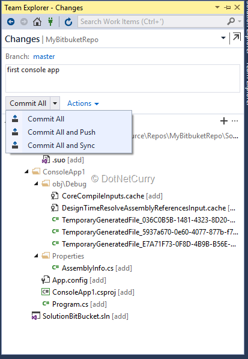Select Program.cs [add]
This screenshot has height=359, width=248.
click(x=79, y=304)
